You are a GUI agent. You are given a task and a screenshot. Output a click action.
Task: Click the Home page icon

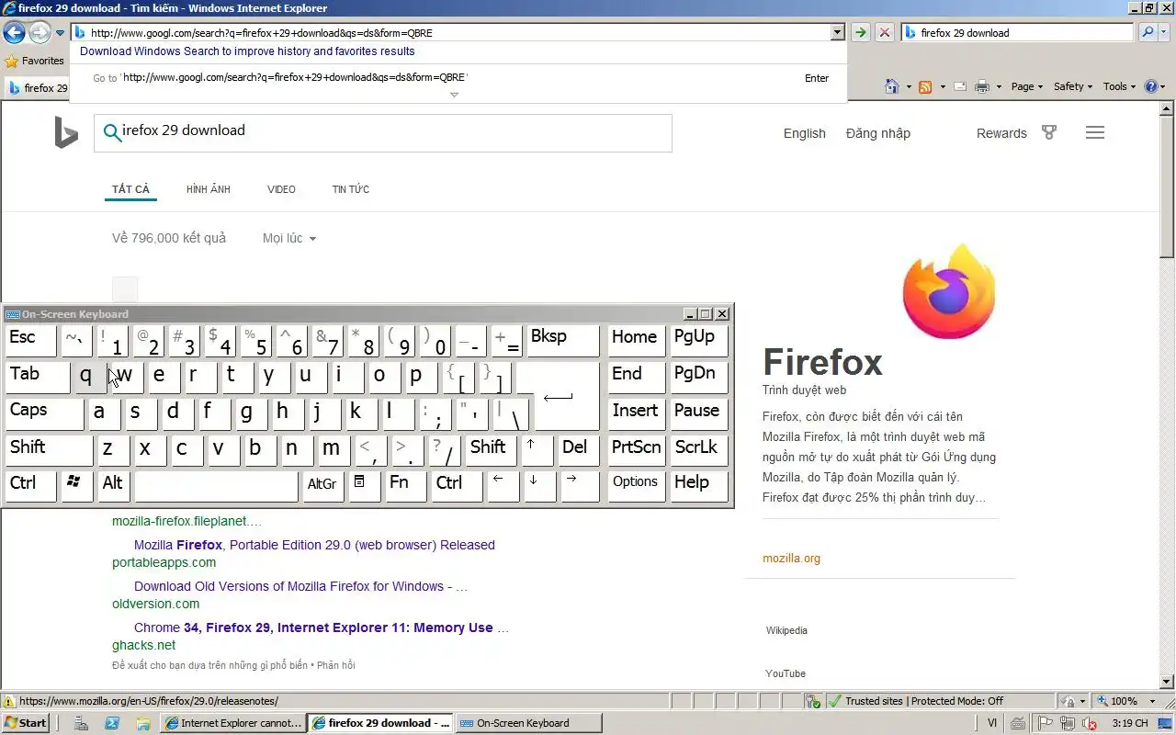[x=892, y=86]
